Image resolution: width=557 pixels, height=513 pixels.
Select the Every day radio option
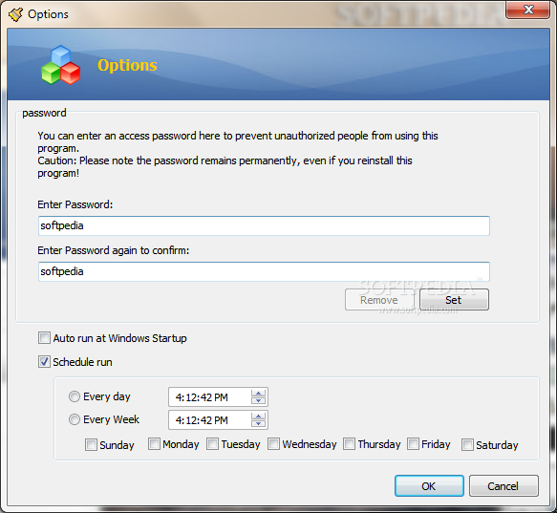point(75,396)
